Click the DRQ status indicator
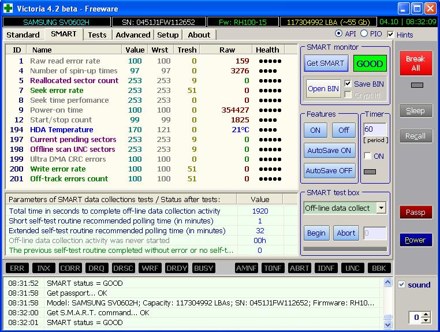440x332 pixels. tap(96, 268)
